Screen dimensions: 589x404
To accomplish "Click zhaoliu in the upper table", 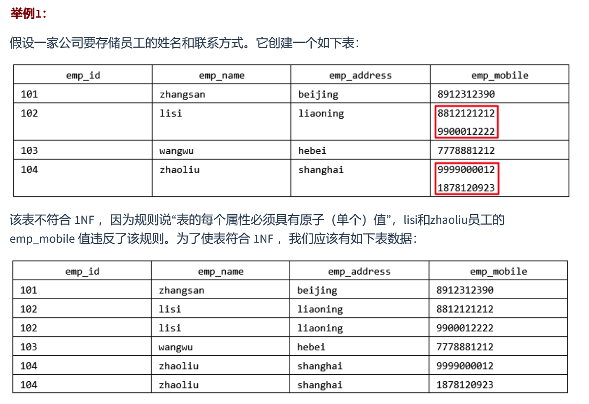I will coord(180,170).
